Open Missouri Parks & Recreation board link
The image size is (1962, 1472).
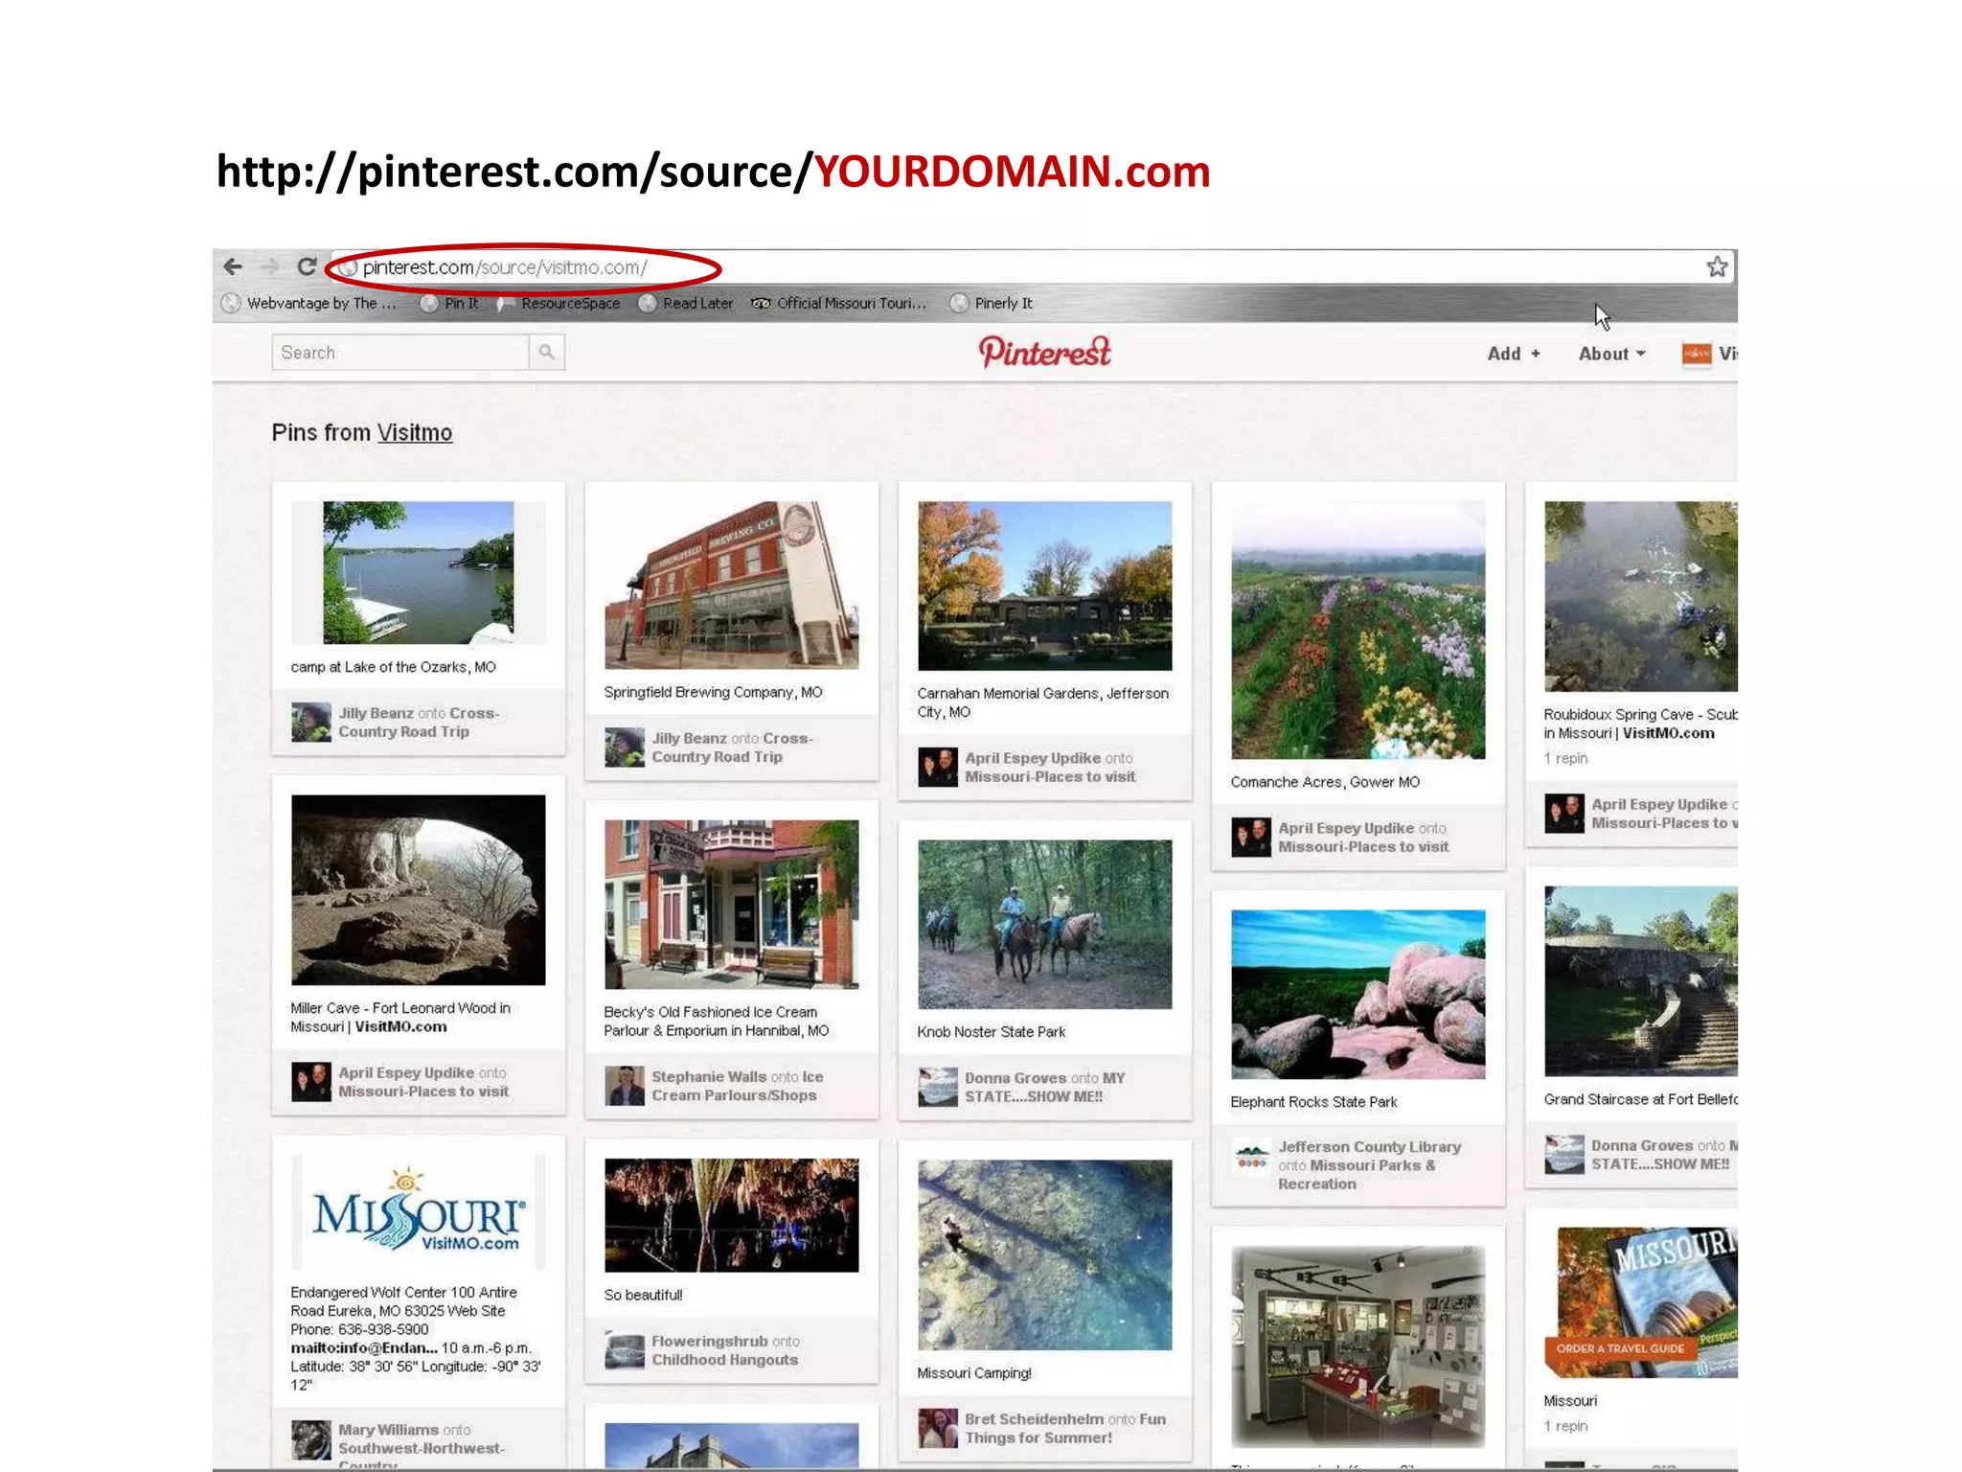point(1357,1174)
